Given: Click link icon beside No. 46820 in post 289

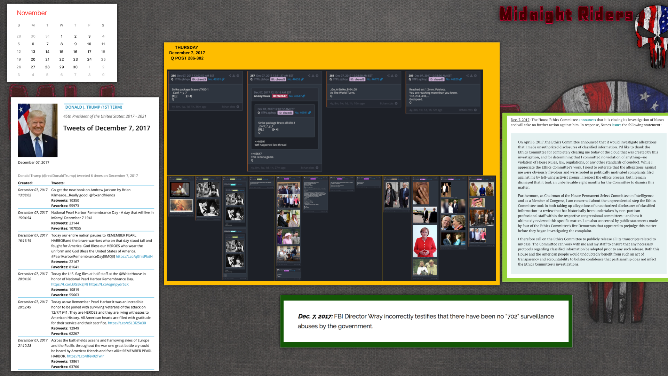Looking at the screenshot, I should [x=461, y=79].
